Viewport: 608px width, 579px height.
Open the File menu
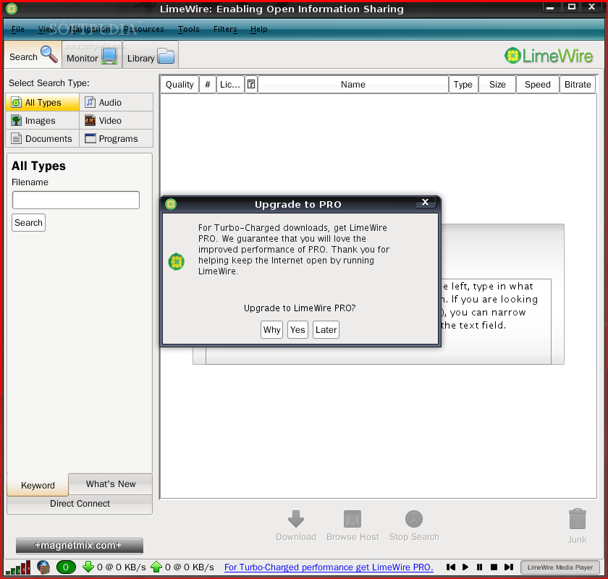(18, 29)
